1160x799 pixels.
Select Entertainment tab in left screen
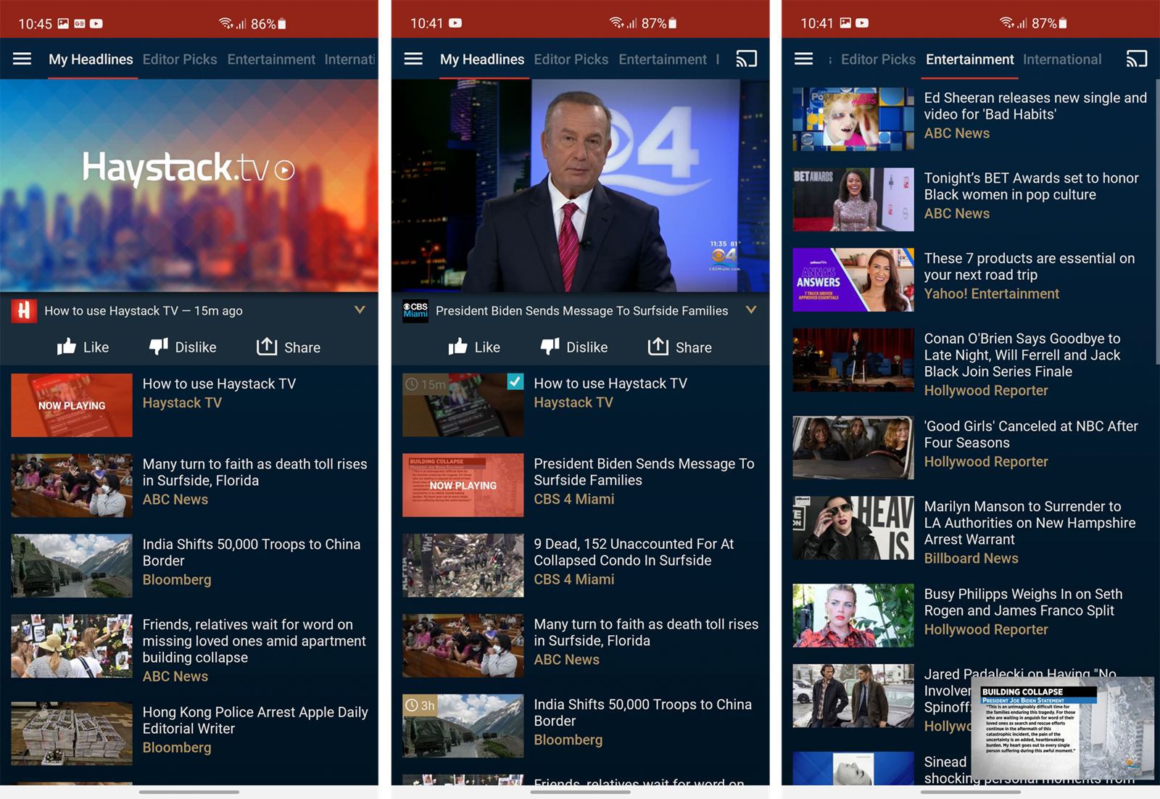271,59
